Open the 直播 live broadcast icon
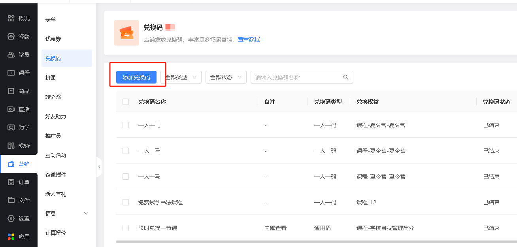Viewport: 517px width, 247px height. (x=11, y=109)
